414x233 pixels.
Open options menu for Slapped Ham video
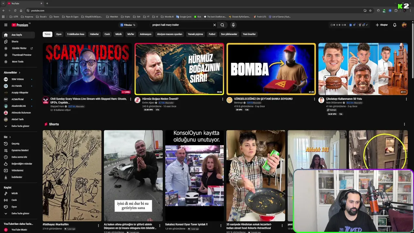(x=131, y=99)
